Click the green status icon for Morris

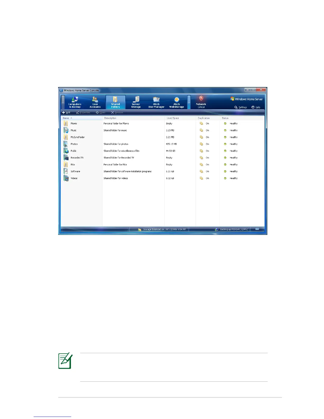click(x=225, y=124)
